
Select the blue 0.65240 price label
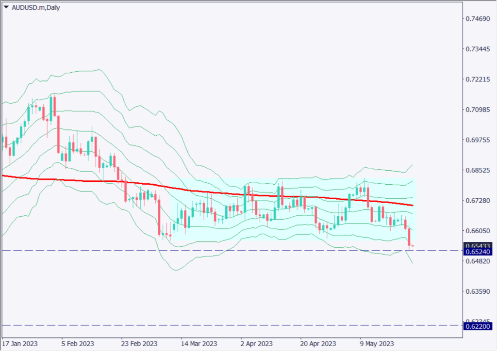[x=477, y=252]
